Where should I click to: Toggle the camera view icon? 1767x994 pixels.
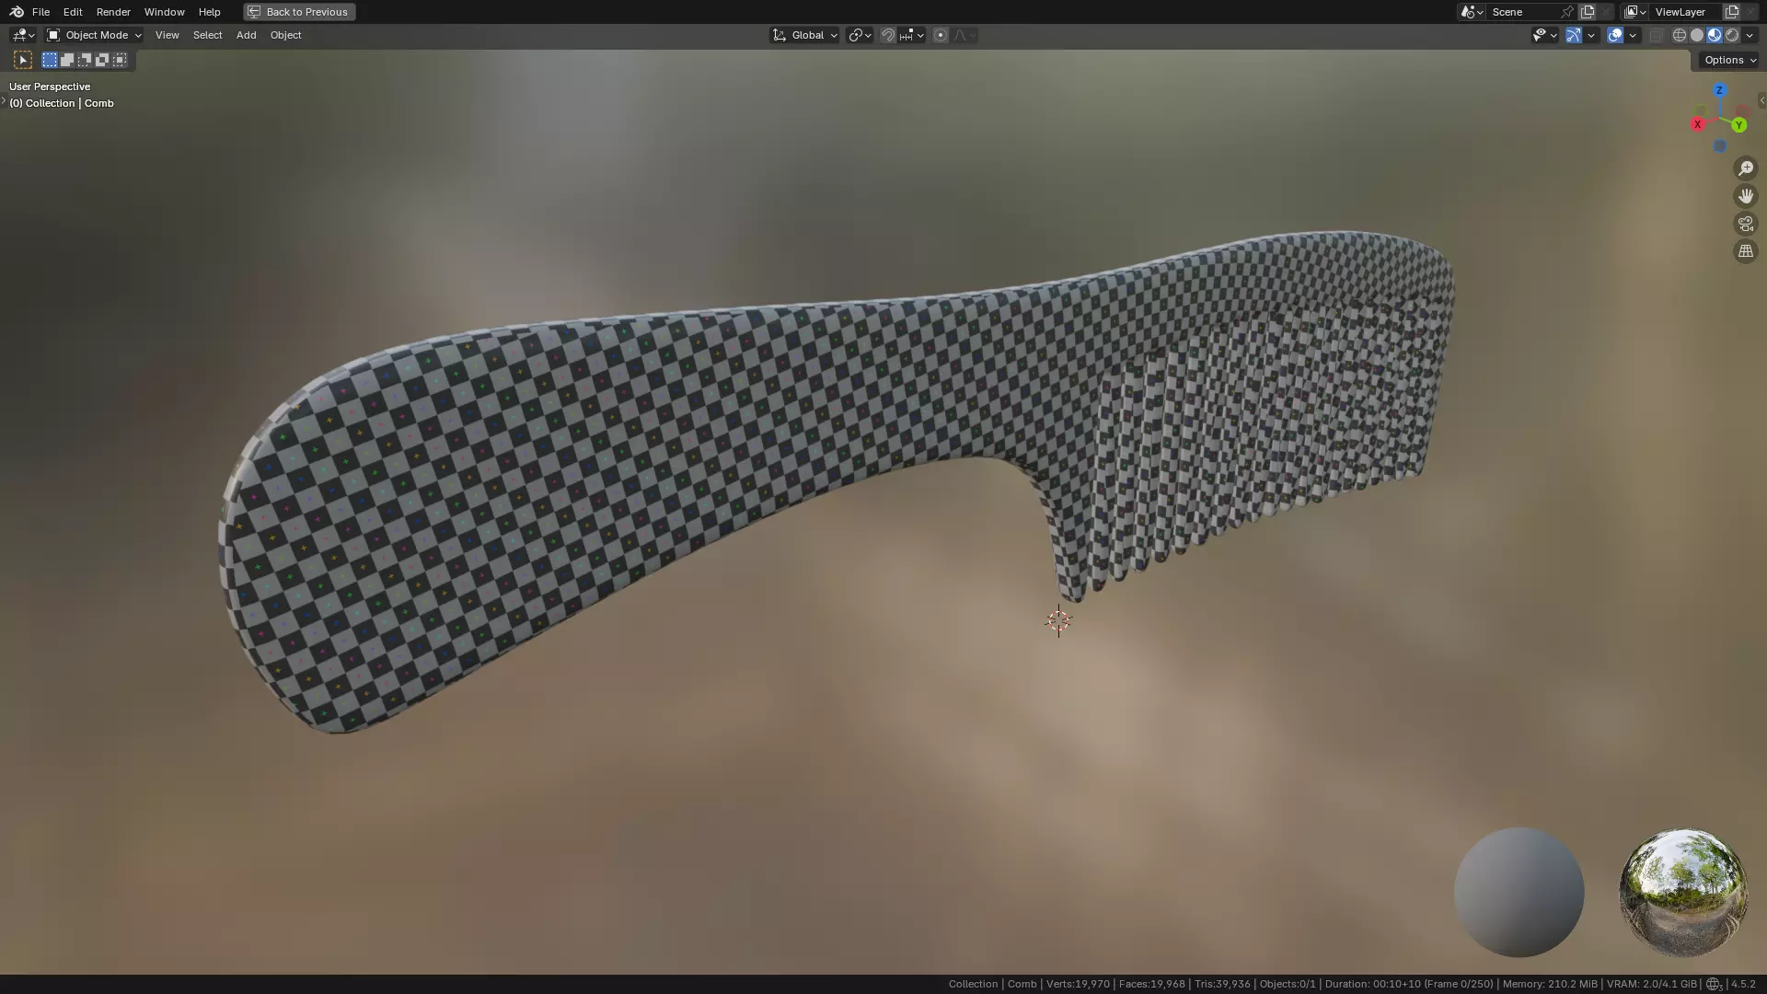pos(1746,224)
